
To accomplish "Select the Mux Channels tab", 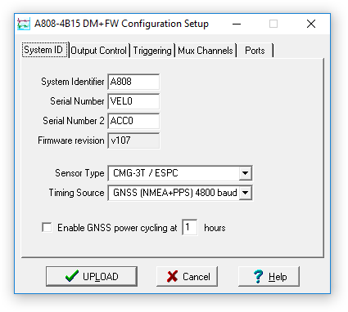I will (x=206, y=51).
